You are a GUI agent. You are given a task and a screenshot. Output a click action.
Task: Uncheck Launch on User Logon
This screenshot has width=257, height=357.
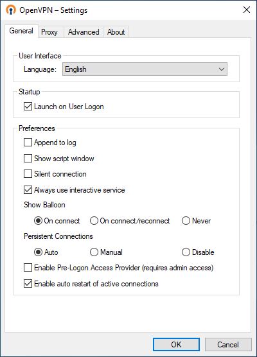tap(28, 107)
